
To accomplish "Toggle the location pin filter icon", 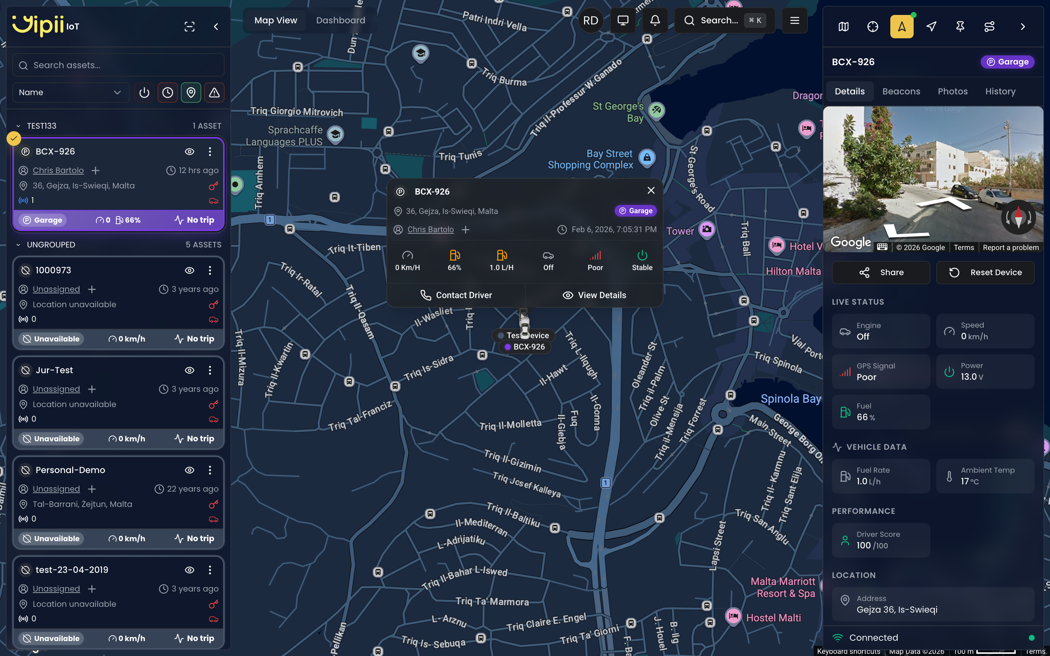I will pyautogui.click(x=191, y=93).
